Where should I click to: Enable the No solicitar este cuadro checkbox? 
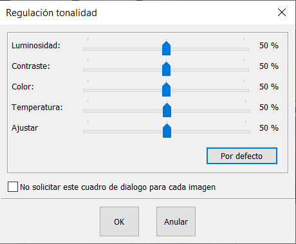(13, 187)
